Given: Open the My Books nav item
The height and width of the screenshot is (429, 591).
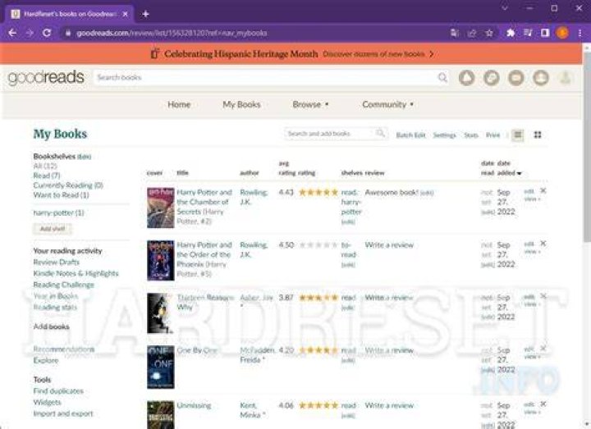Looking at the screenshot, I should click(241, 104).
